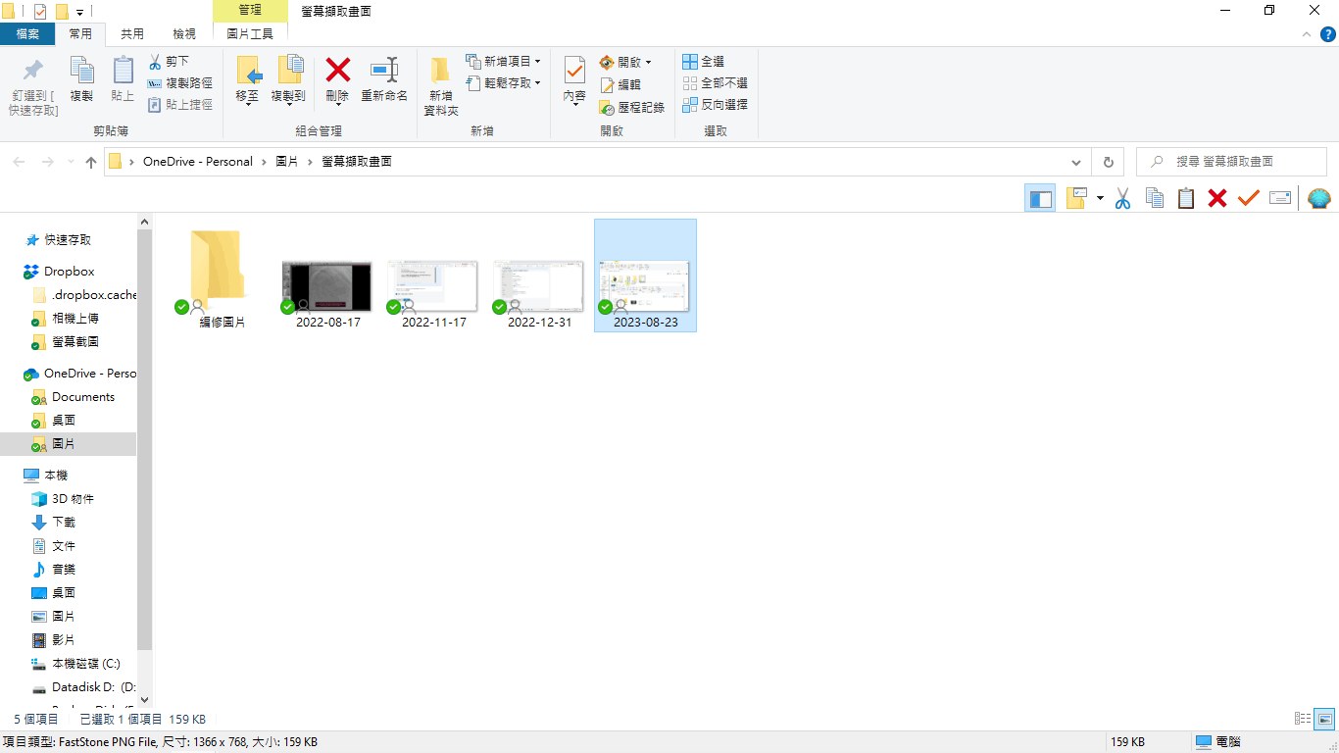Viewport: 1339px width, 753px height.
Task: Open Picture Tools (圖片工具) tab
Action: click(250, 33)
